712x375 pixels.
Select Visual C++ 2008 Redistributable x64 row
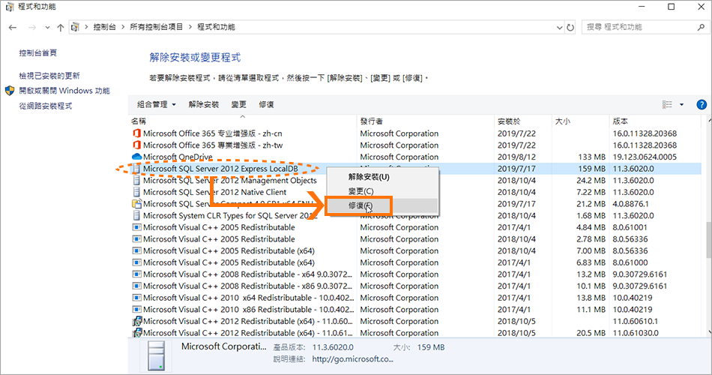[x=414, y=274]
